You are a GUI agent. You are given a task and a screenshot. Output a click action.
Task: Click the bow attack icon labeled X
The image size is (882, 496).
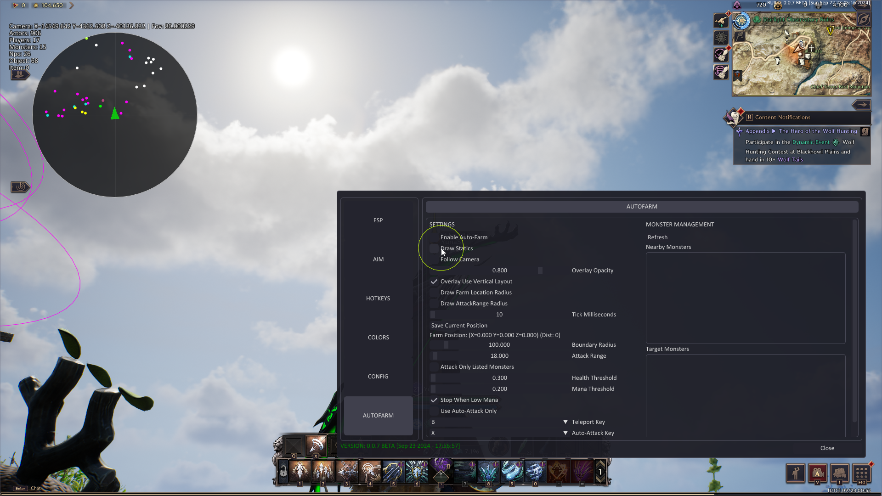[x=316, y=445]
